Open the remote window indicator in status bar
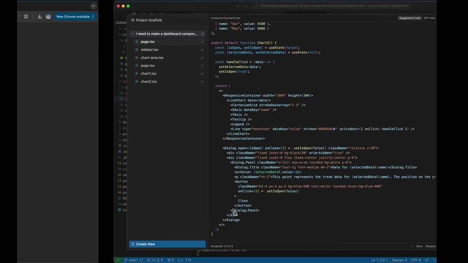This screenshot has height=263, width=468. (x=118, y=260)
